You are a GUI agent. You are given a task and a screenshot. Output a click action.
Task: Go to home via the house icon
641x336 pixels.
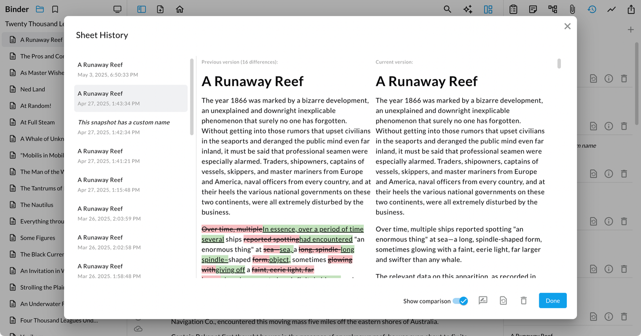click(180, 9)
